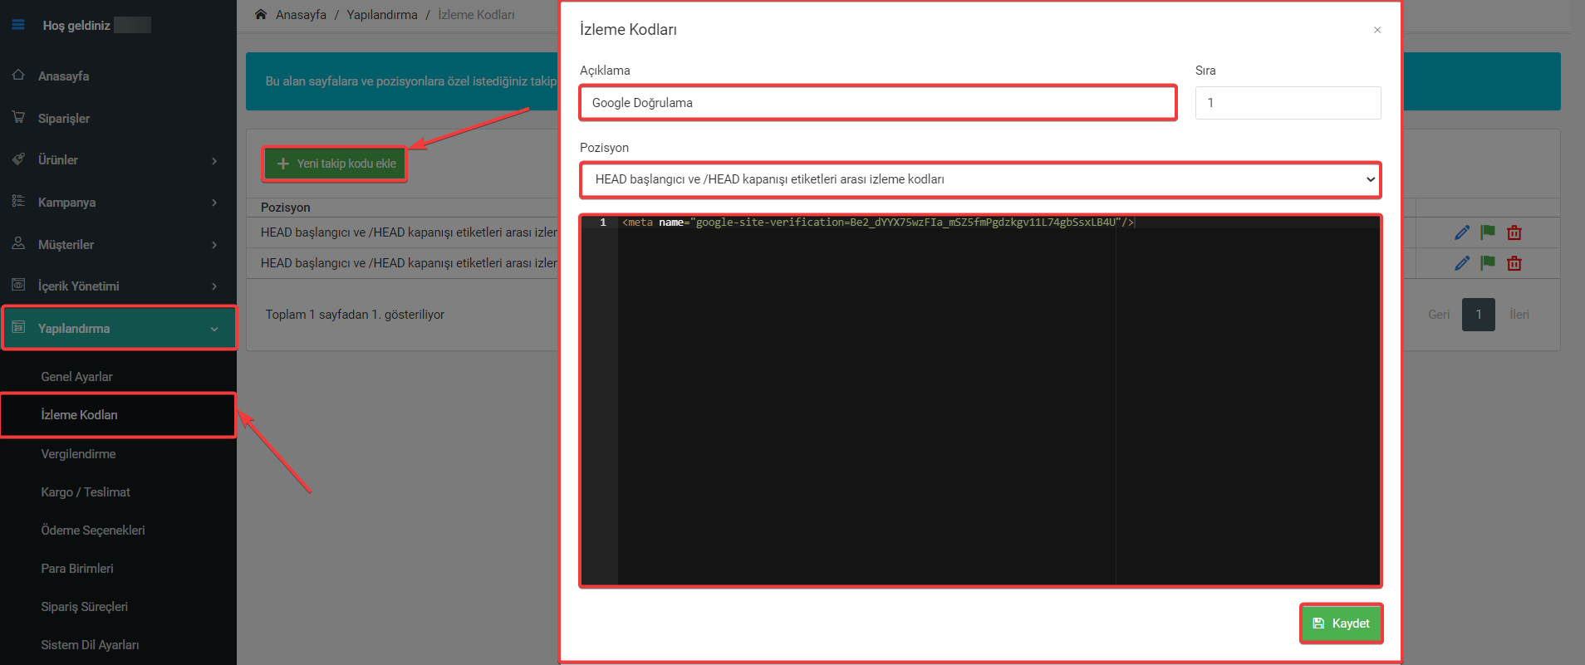
Task: Open Sistem Dil Ayarları submenu item
Action: tap(90, 645)
